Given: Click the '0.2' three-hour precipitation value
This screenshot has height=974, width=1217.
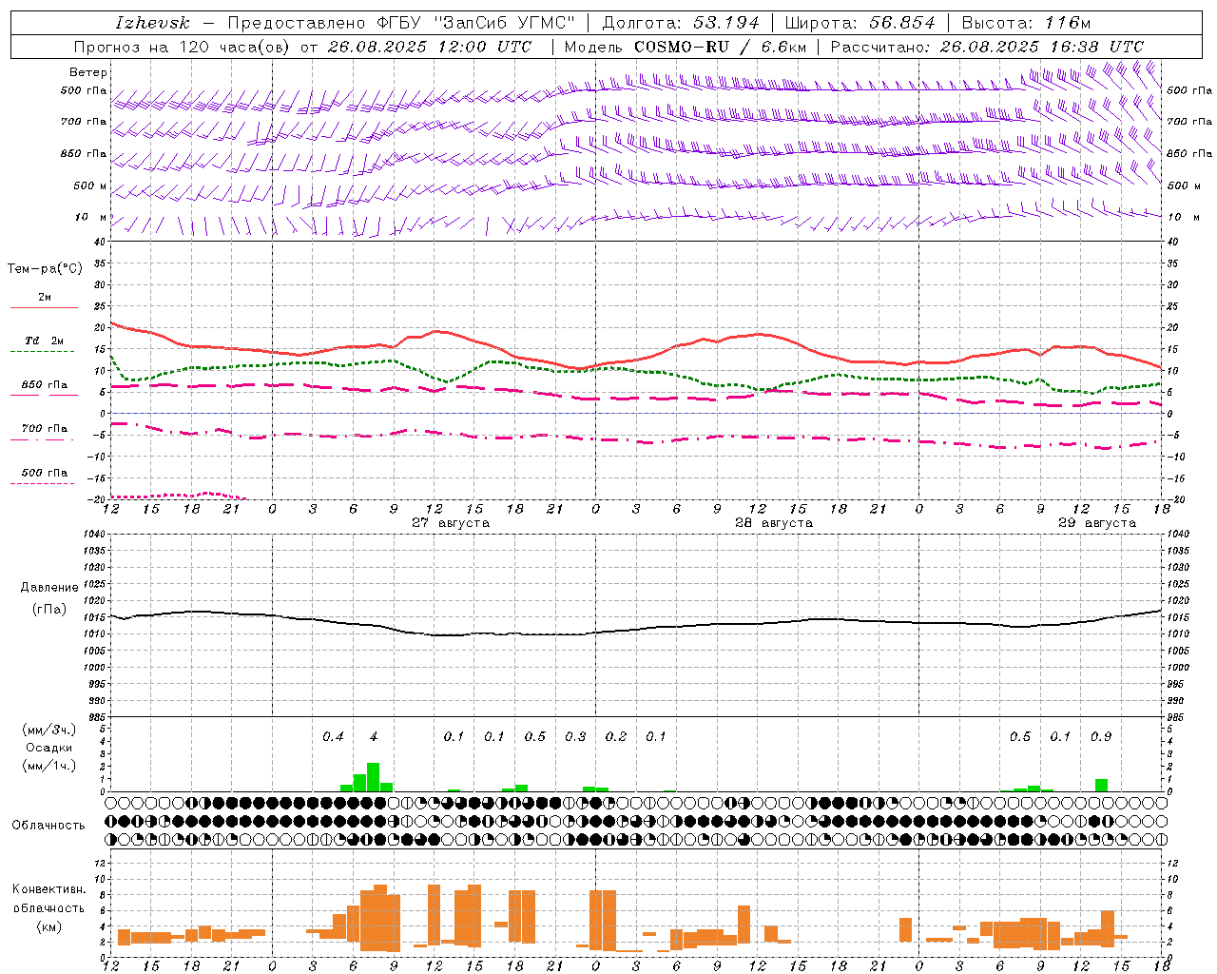Looking at the screenshot, I should [616, 737].
